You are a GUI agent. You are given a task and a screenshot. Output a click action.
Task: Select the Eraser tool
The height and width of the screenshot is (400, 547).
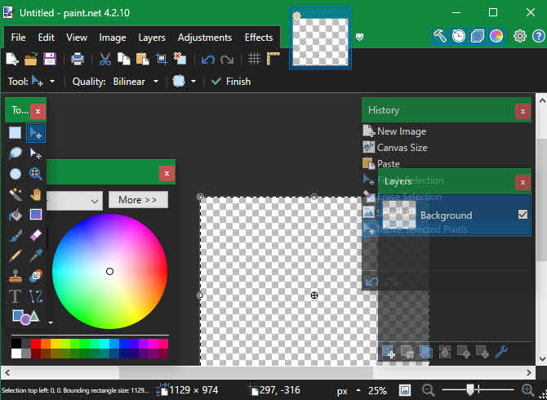(36, 235)
